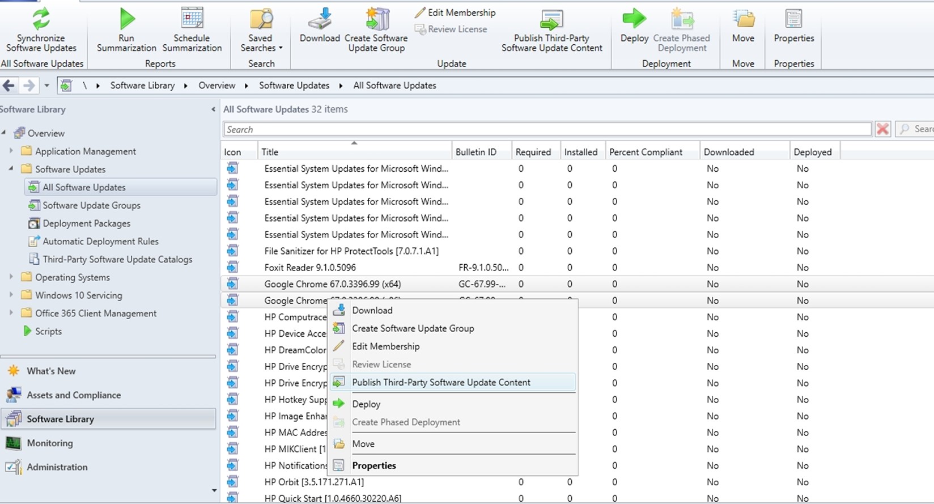Click the Move folder icon in ribbon
The width and height of the screenshot is (934, 504).
[x=743, y=19]
